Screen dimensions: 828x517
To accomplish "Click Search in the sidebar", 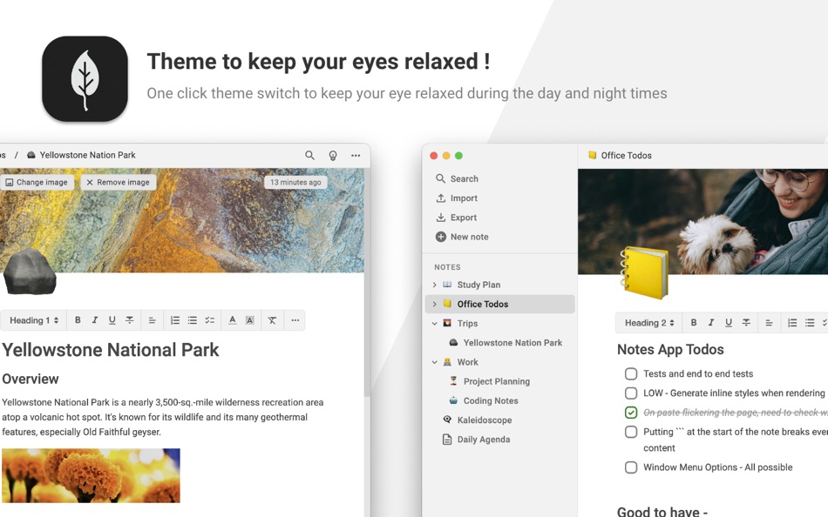I will pyautogui.click(x=458, y=178).
